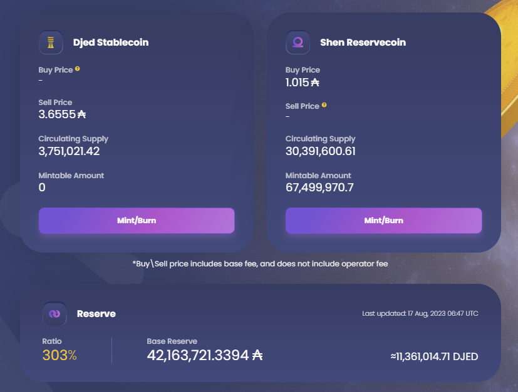Image resolution: width=518 pixels, height=392 pixels.
Task: Click the buy/sell price fee footnote
Action: point(260,264)
